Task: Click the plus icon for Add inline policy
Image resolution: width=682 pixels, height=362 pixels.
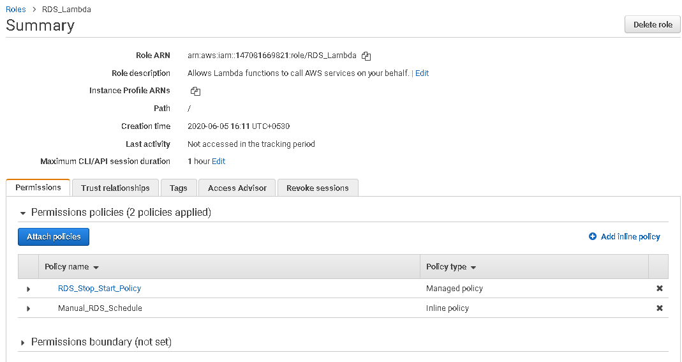Action: 593,237
